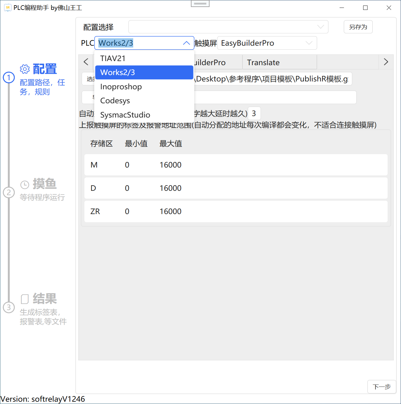
Task: Click the 另存为 button
Action: tap(358, 27)
